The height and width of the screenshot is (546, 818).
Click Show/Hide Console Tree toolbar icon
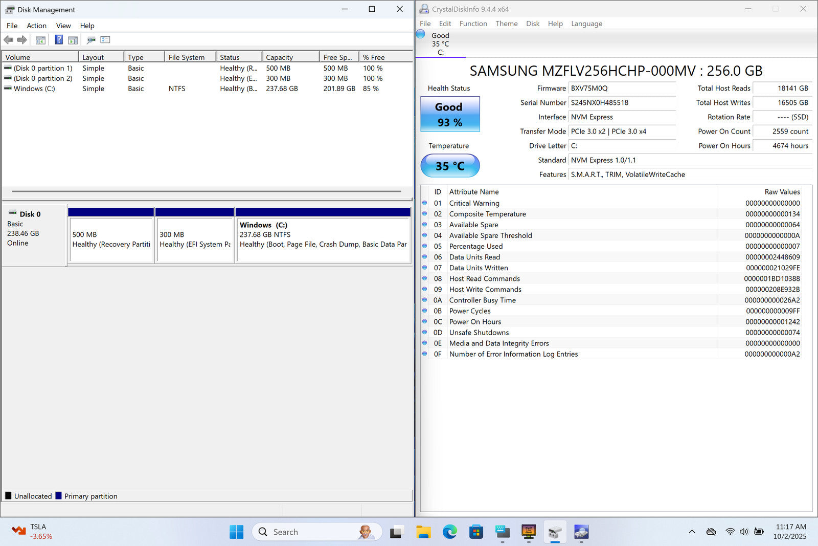[x=40, y=40]
